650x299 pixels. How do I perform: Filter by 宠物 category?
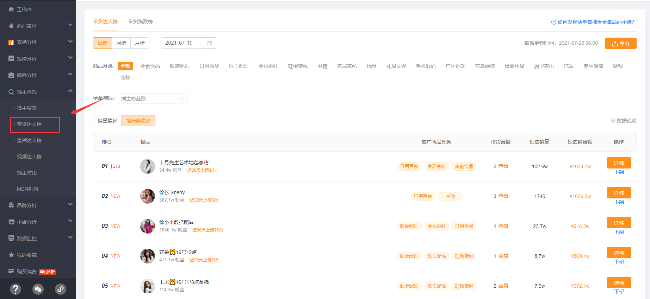[125, 77]
